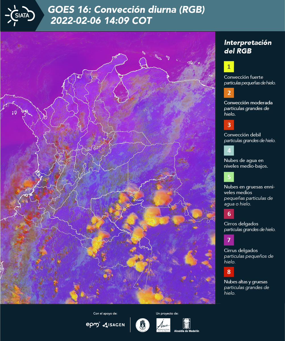Click the 'Con el apoyo de:' caption
Viewport: 285px width, 341px height.
[x=105, y=313]
